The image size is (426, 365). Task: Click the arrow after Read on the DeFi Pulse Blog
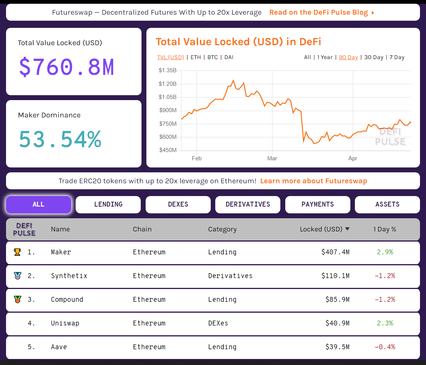pyautogui.click(x=373, y=13)
